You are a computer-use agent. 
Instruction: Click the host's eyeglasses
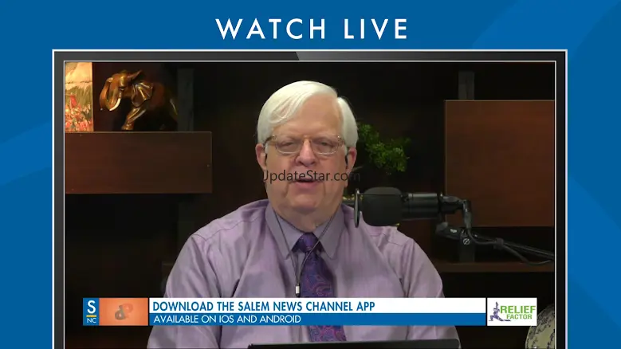[x=305, y=144]
